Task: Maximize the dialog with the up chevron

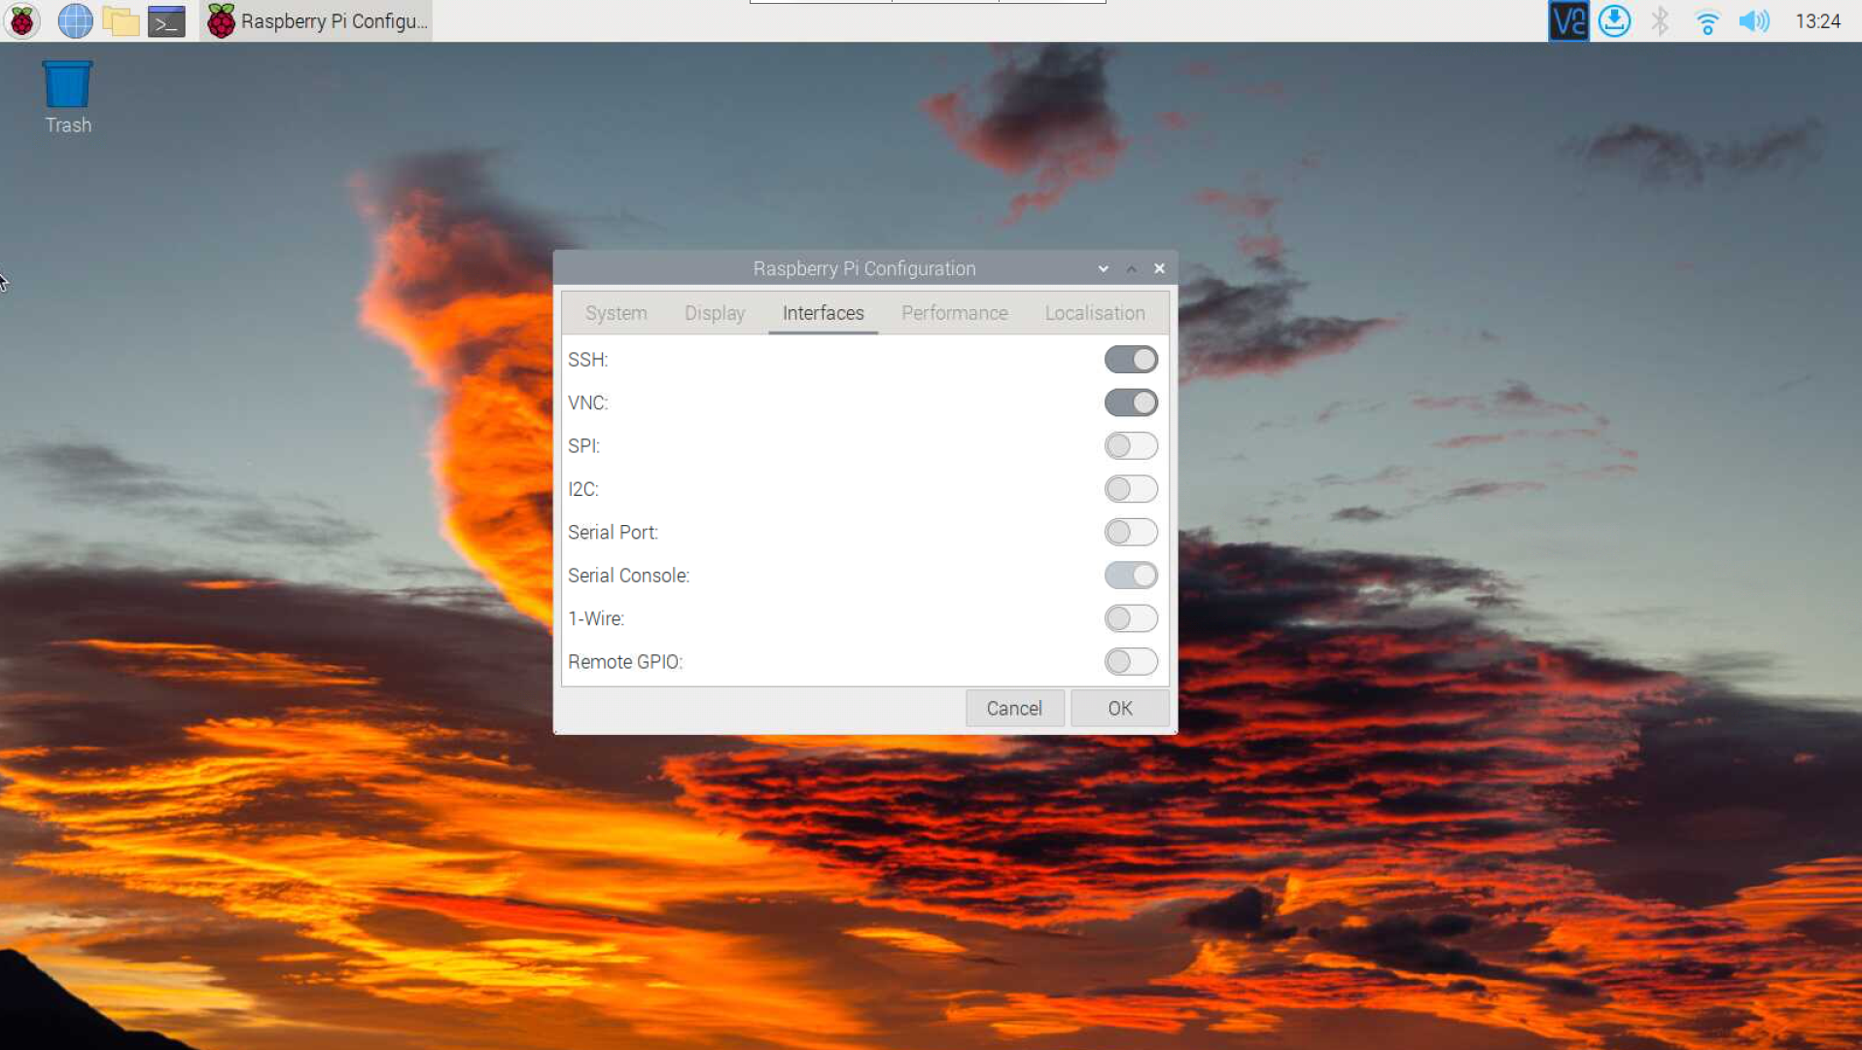Action: [1131, 268]
